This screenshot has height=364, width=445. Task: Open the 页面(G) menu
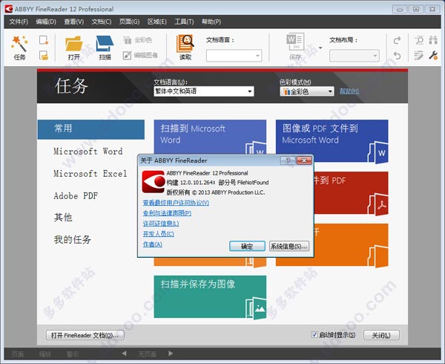pos(129,22)
